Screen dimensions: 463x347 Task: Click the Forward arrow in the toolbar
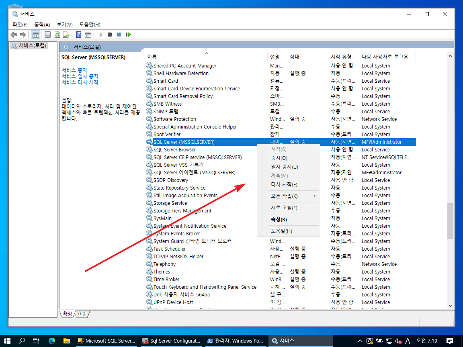pyautogui.click(x=23, y=35)
